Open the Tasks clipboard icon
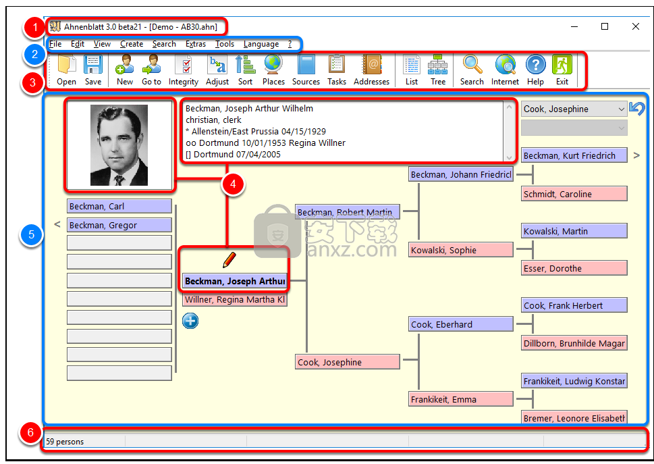Viewport: 654px width, 464px height. click(x=336, y=65)
